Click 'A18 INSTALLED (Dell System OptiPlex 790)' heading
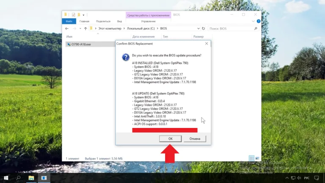Image resolution: width=325 pixels, height=183 pixels. coord(160,63)
